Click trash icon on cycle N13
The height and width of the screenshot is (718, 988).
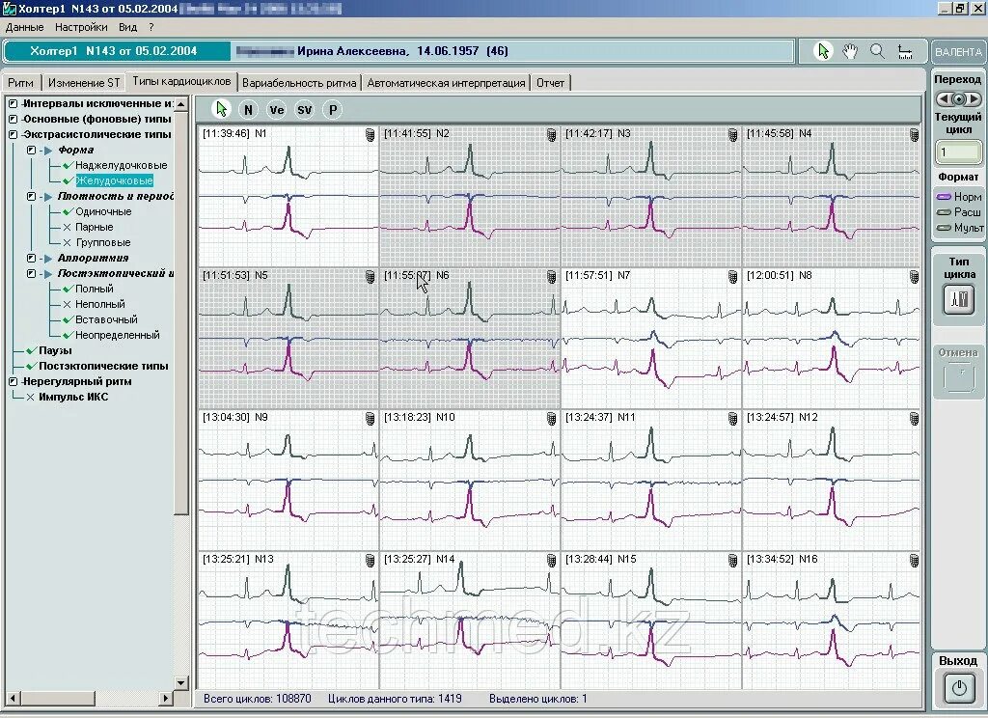(x=370, y=561)
